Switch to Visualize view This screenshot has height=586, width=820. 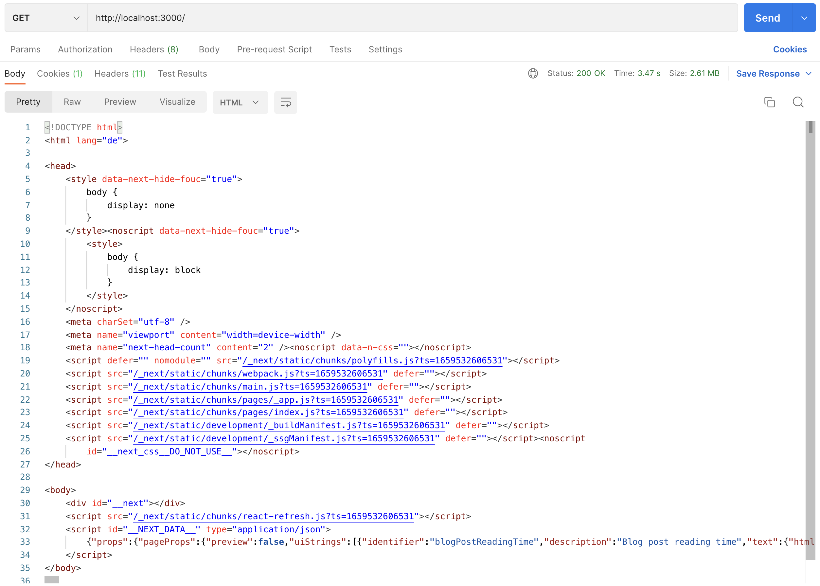(177, 102)
